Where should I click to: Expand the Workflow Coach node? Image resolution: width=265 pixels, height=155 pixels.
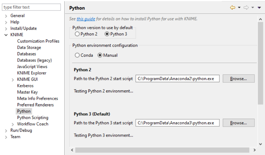(x=13, y=124)
